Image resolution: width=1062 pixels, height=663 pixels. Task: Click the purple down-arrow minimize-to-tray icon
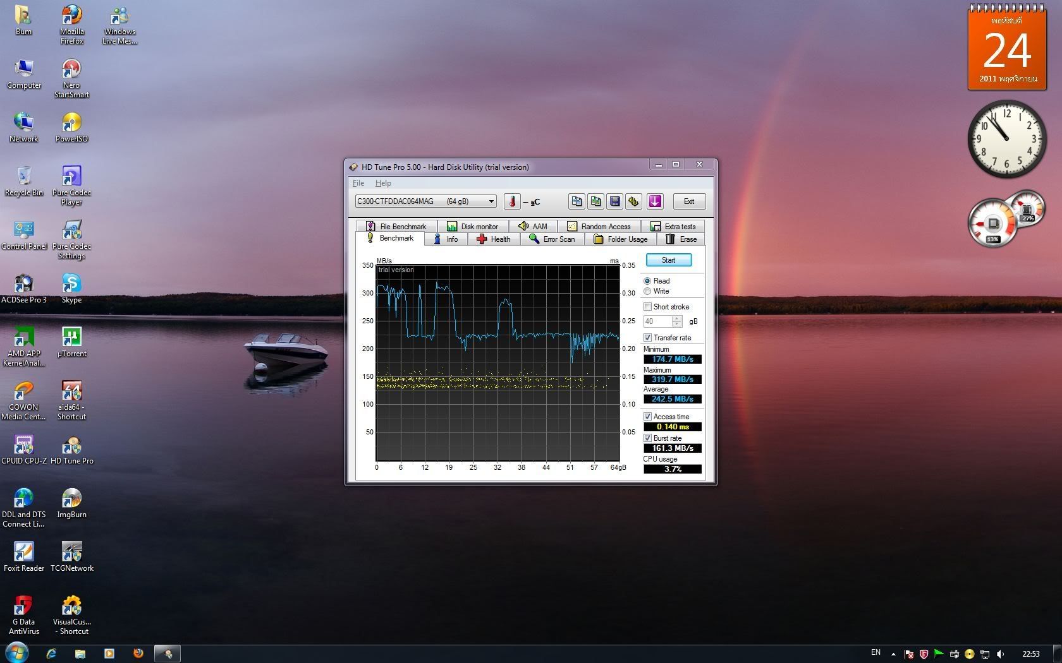(x=655, y=201)
